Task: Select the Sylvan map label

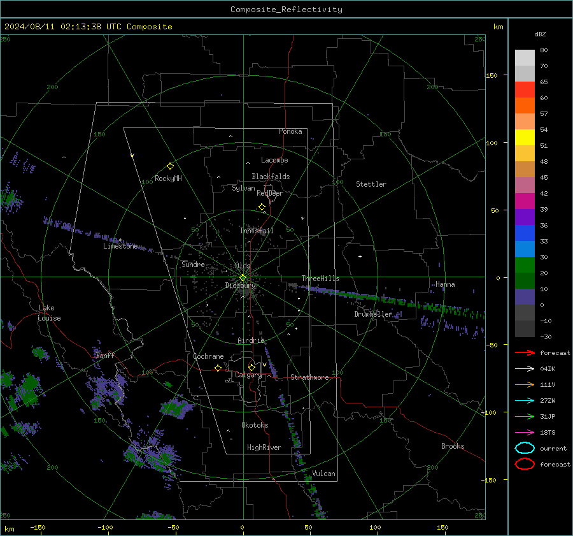Action: (243, 188)
